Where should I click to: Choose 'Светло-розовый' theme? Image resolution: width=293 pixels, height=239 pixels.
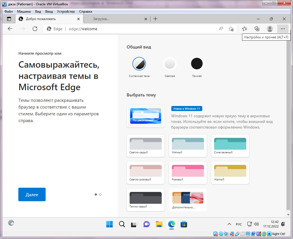point(146,173)
